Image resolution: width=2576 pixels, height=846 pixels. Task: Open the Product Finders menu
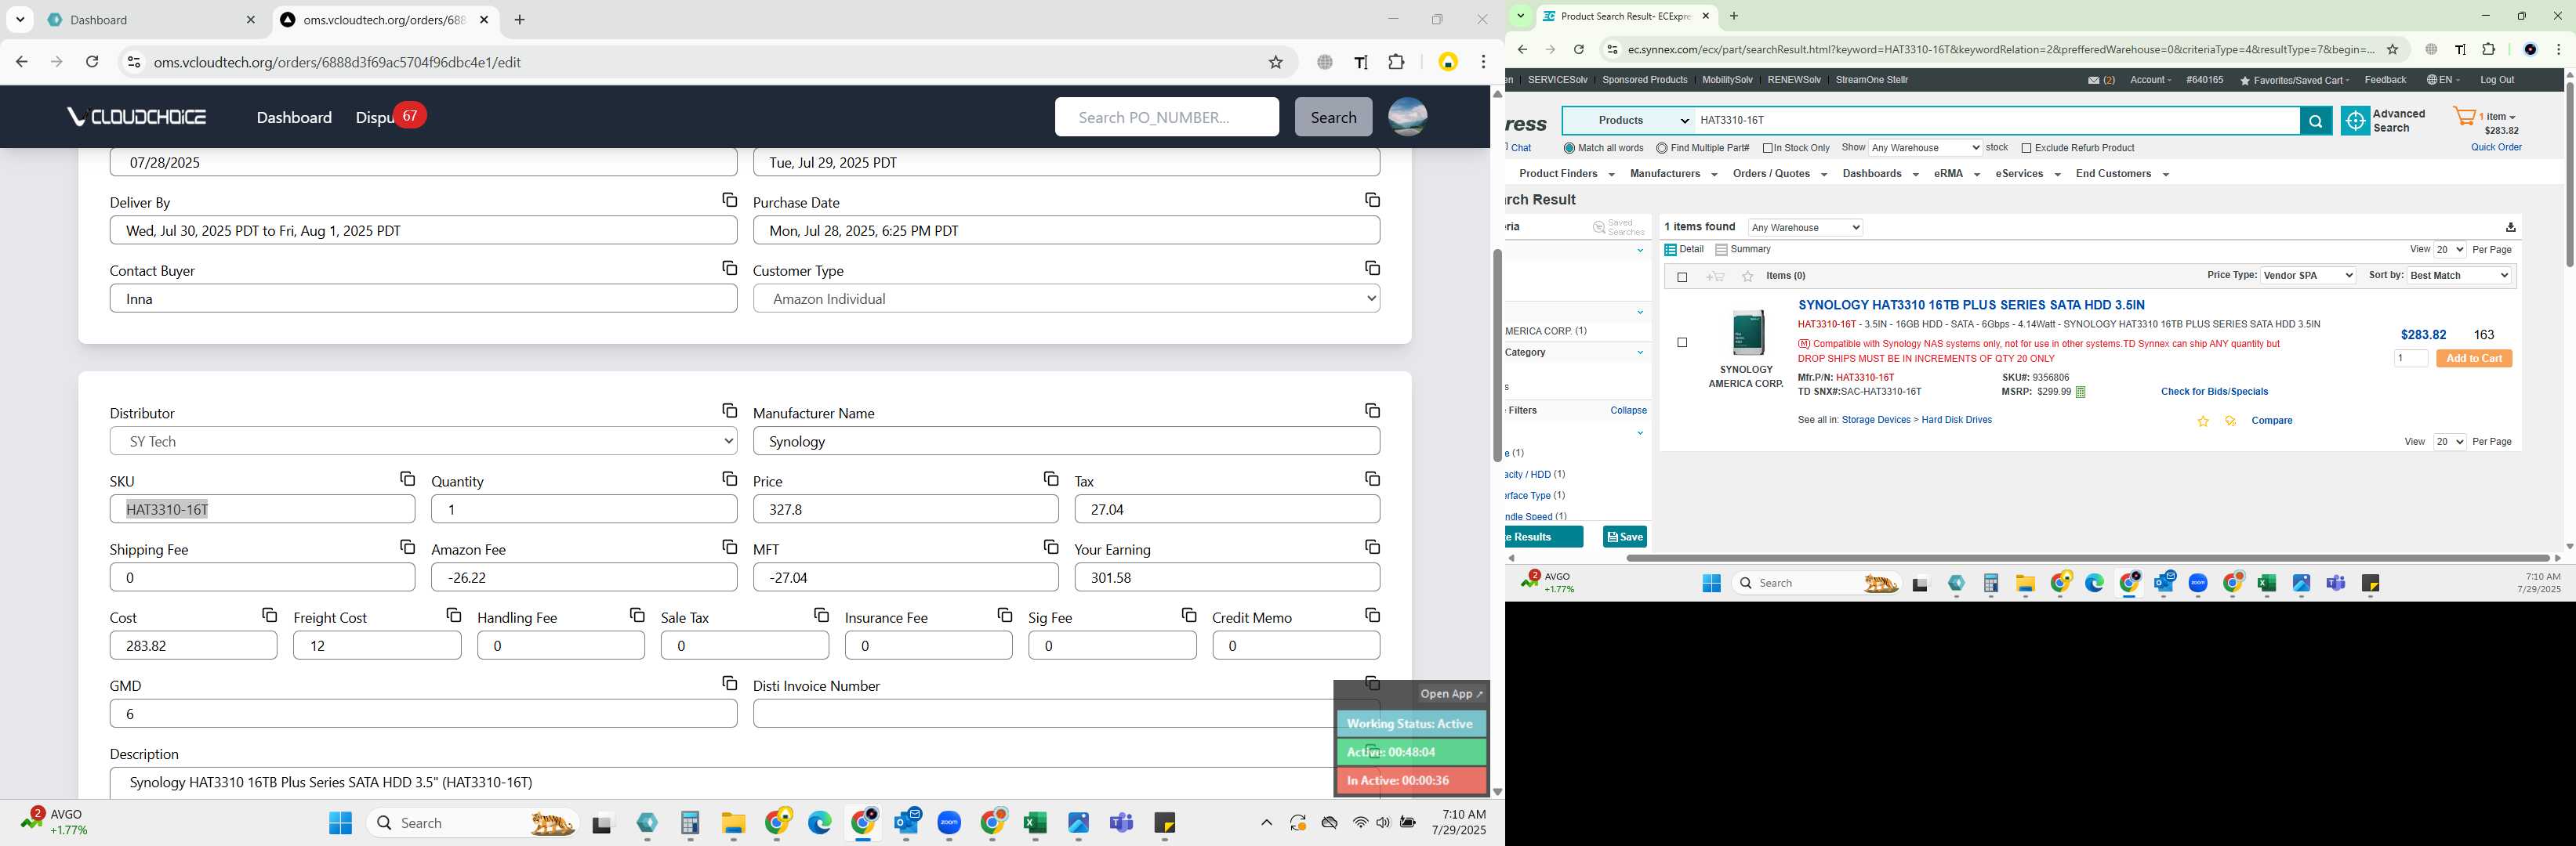(1566, 174)
